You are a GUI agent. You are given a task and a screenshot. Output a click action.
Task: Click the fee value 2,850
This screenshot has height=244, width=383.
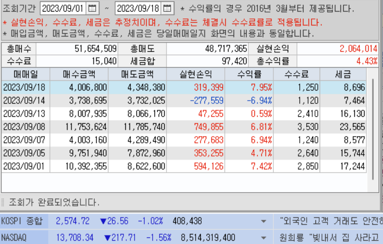[308, 167]
